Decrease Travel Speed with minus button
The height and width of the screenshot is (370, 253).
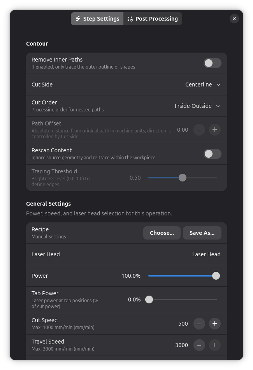point(199,345)
